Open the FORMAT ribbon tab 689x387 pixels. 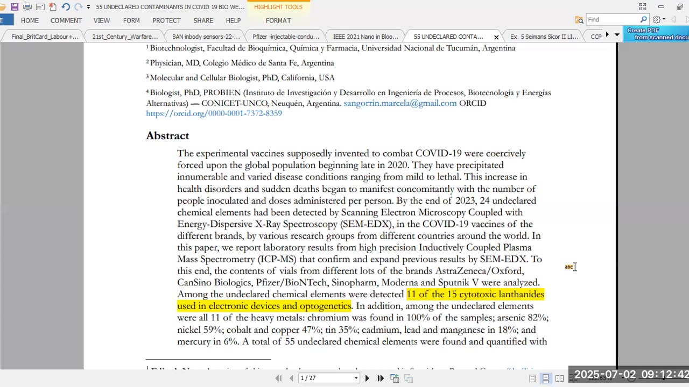click(278, 20)
